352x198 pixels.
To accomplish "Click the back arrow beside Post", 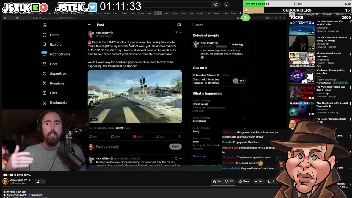I will pos(89,25).
